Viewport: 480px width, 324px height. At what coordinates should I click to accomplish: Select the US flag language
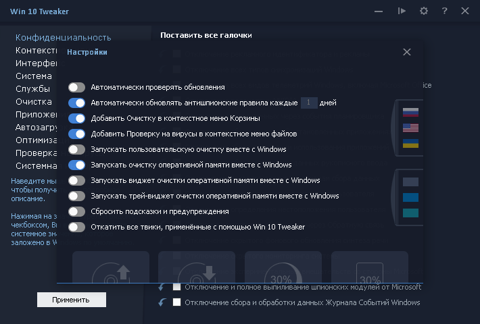pyautogui.click(x=410, y=128)
